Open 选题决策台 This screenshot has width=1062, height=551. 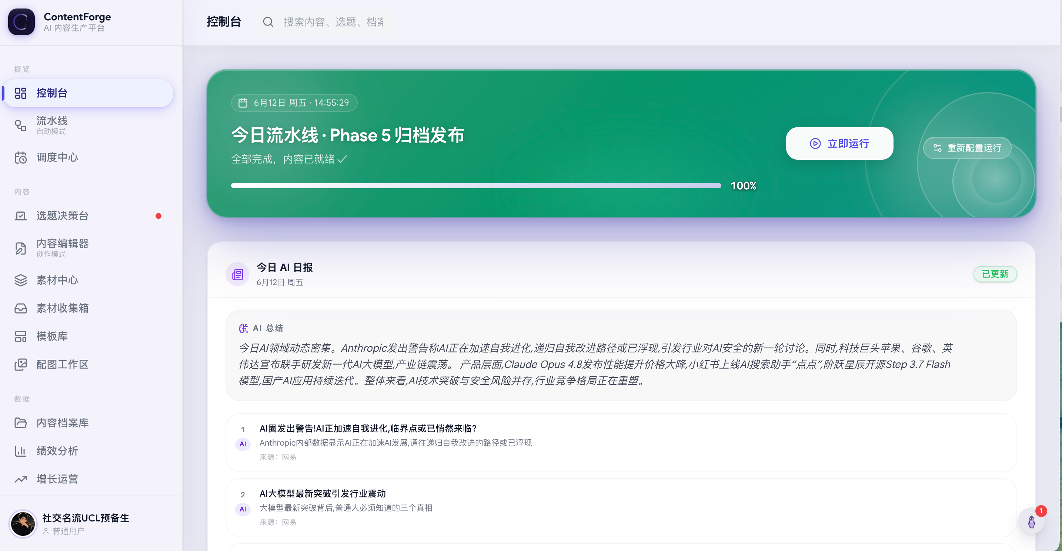(88, 216)
